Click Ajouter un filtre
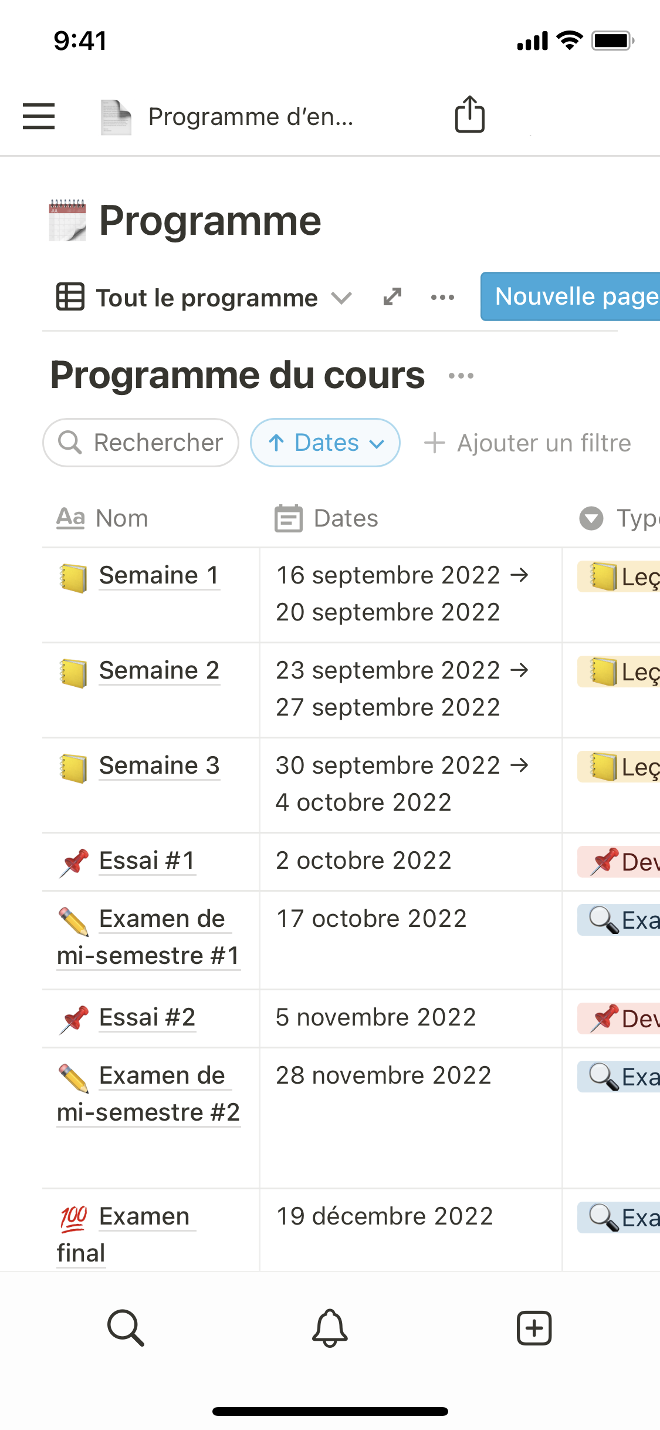Viewport: 660px width, 1430px height. [528, 443]
